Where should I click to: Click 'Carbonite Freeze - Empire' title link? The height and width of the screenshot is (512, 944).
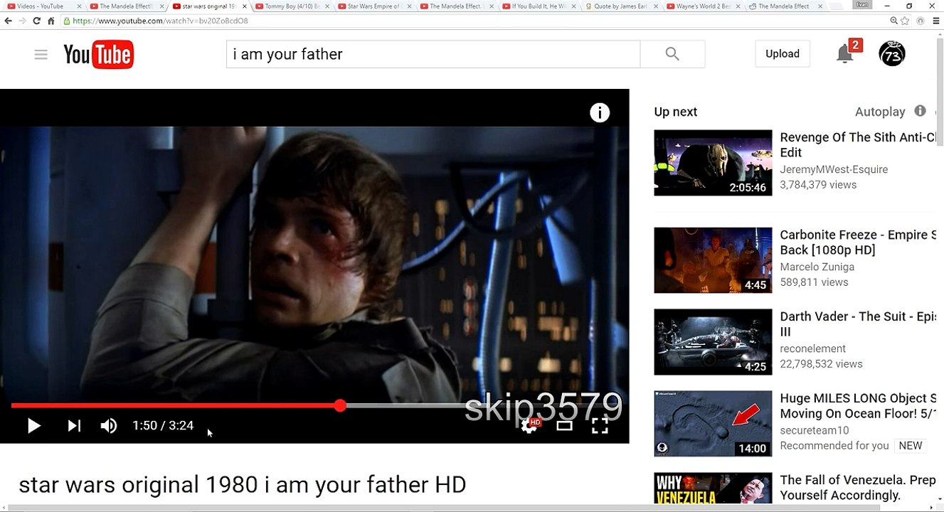pyautogui.click(x=858, y=242)
